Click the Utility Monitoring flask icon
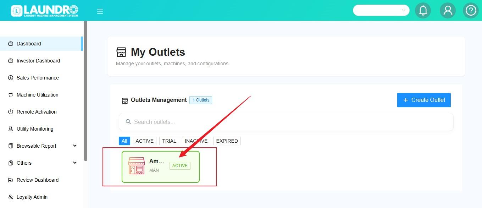 tap(11, 129)
